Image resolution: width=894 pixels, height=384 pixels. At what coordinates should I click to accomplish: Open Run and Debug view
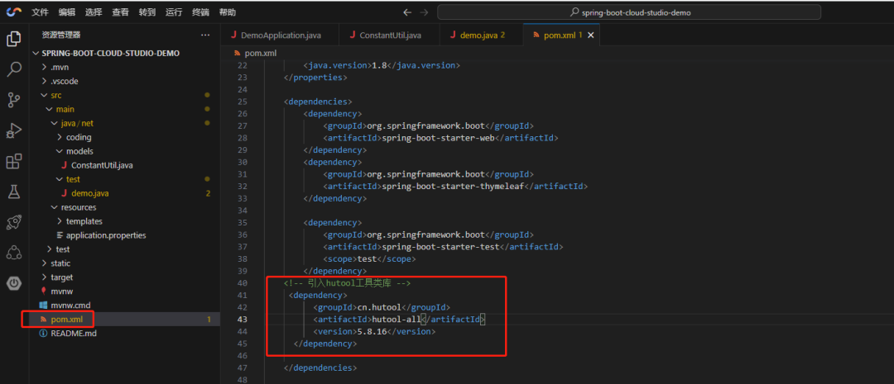click(14, 130)
